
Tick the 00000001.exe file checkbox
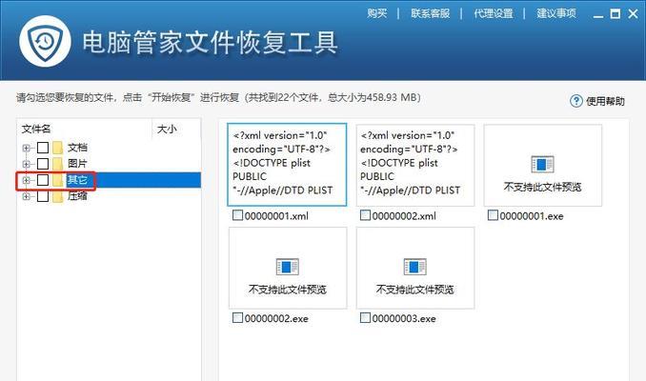coord(493,215)
